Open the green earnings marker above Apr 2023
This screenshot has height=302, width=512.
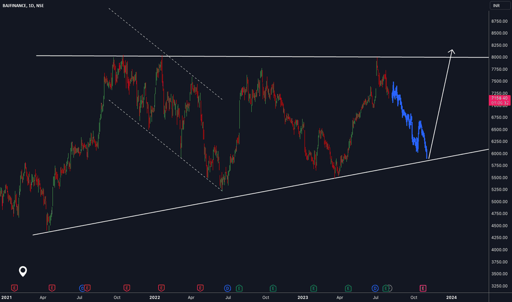tap(348, 288)
